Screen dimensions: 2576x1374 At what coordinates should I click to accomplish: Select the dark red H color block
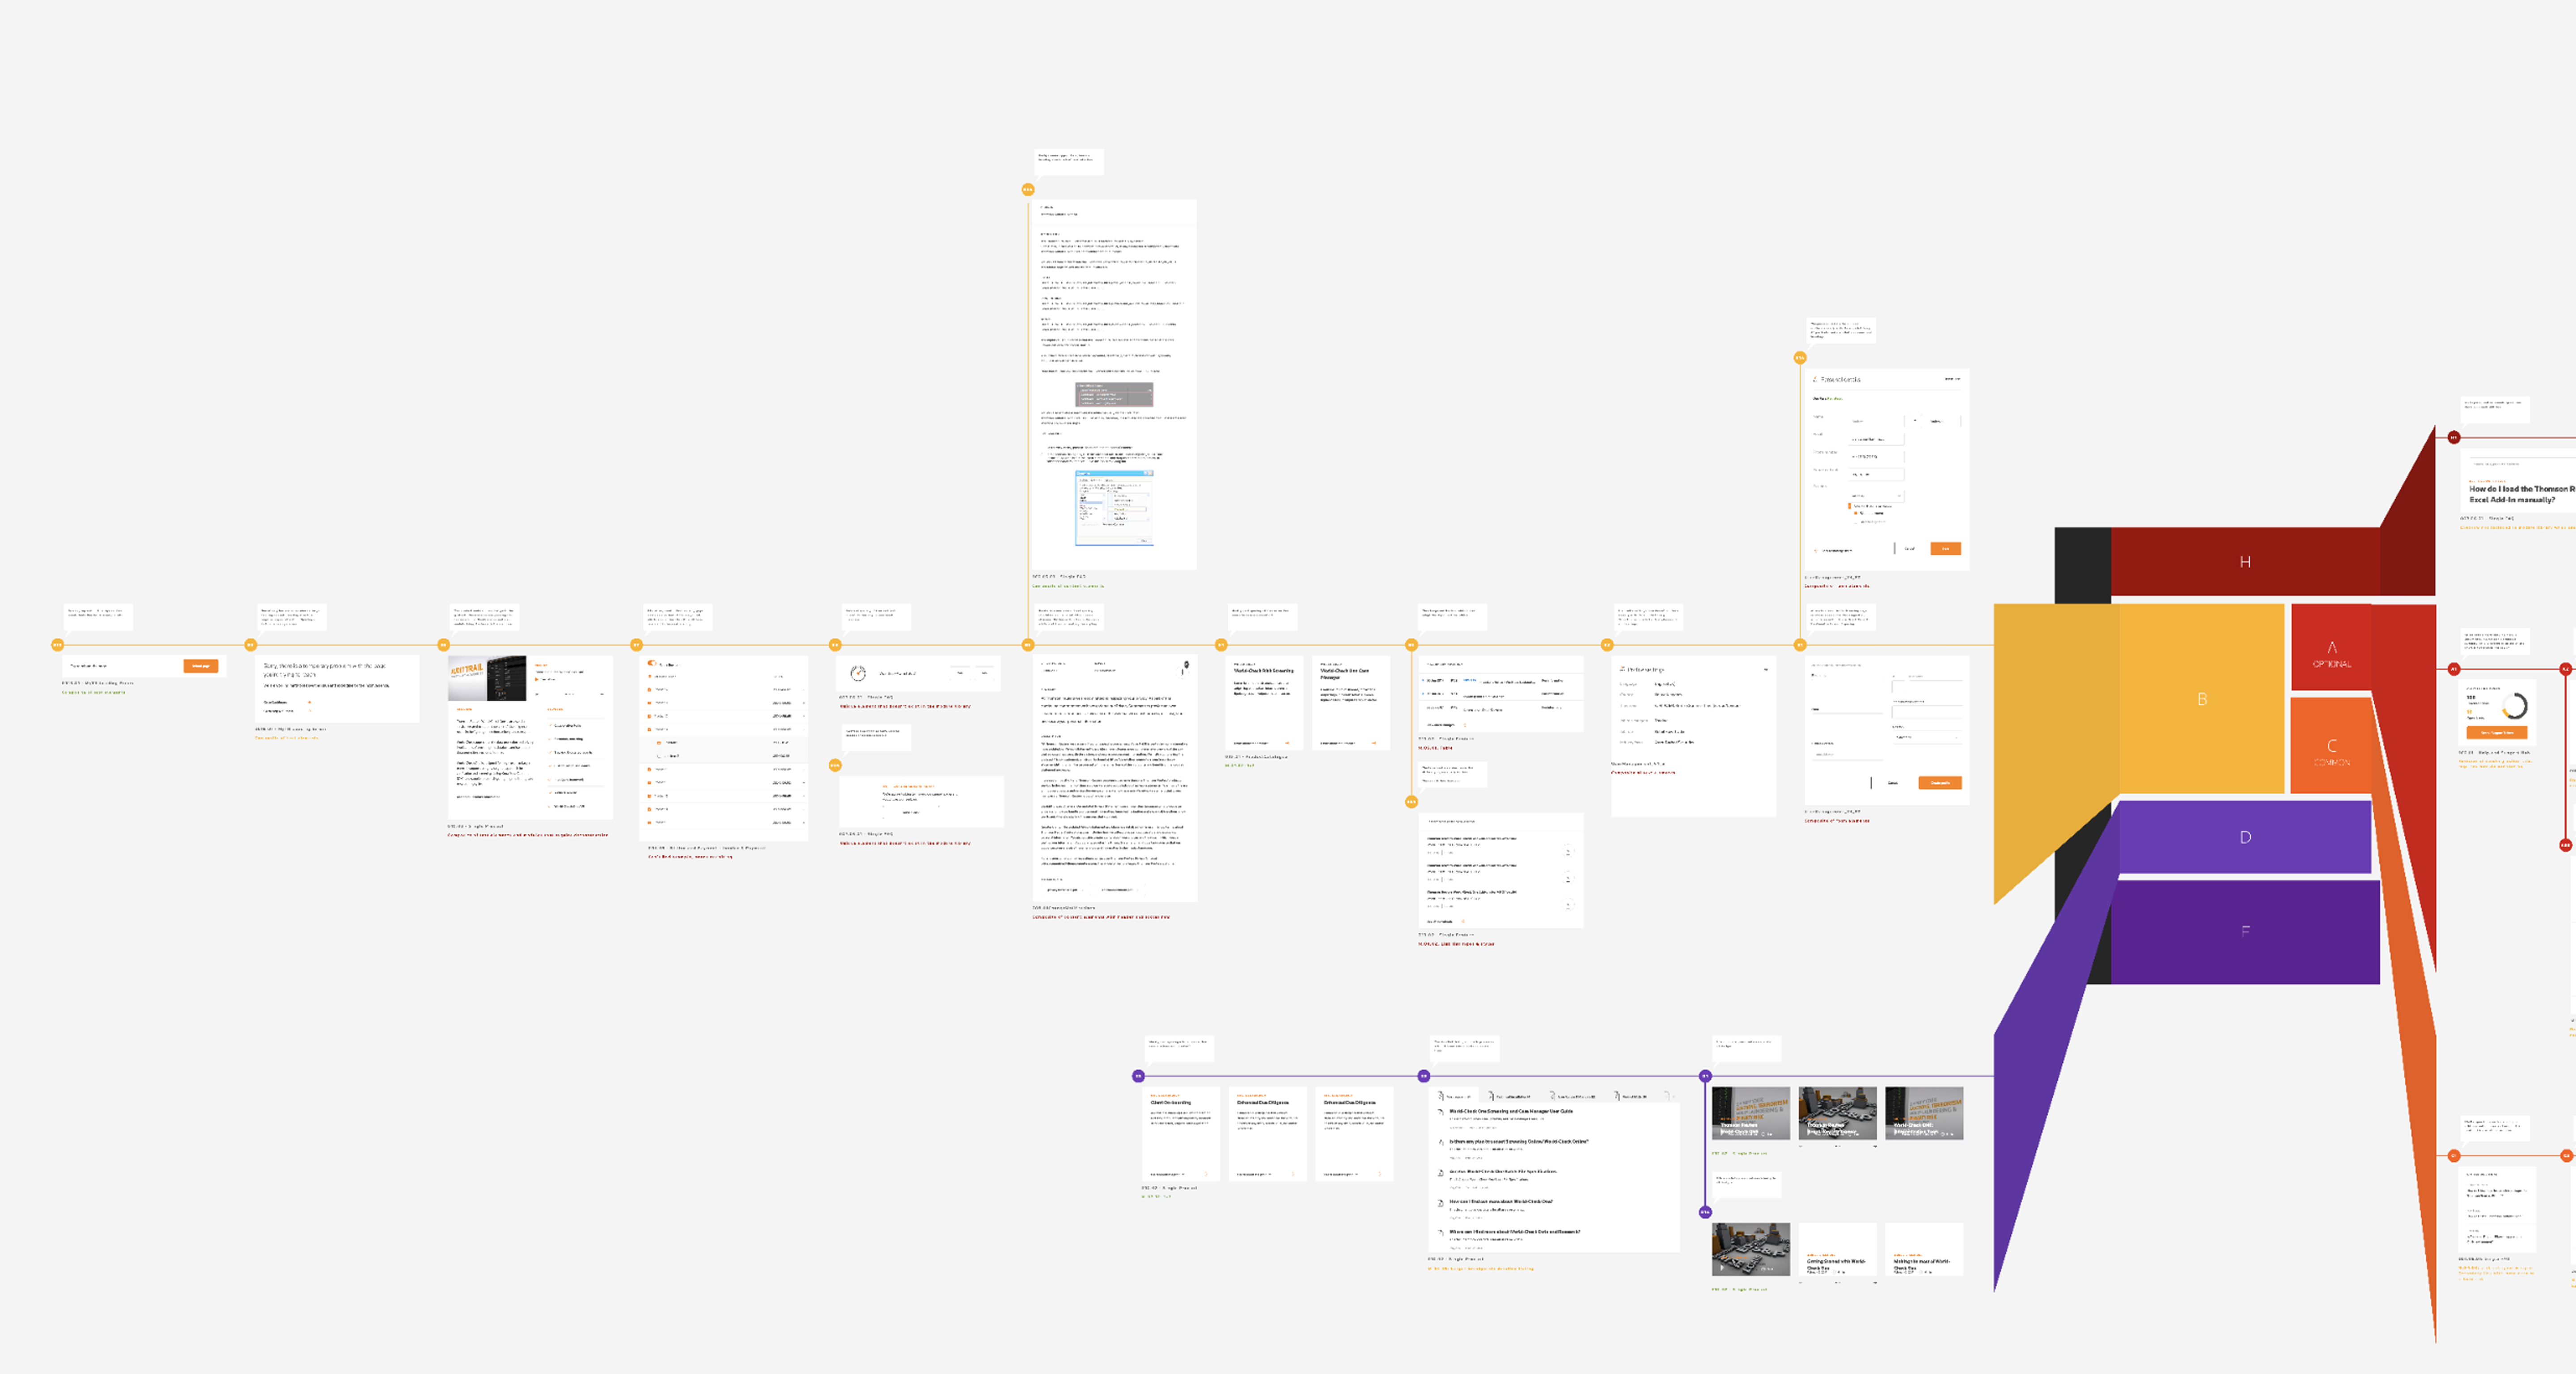point(2245,562)
